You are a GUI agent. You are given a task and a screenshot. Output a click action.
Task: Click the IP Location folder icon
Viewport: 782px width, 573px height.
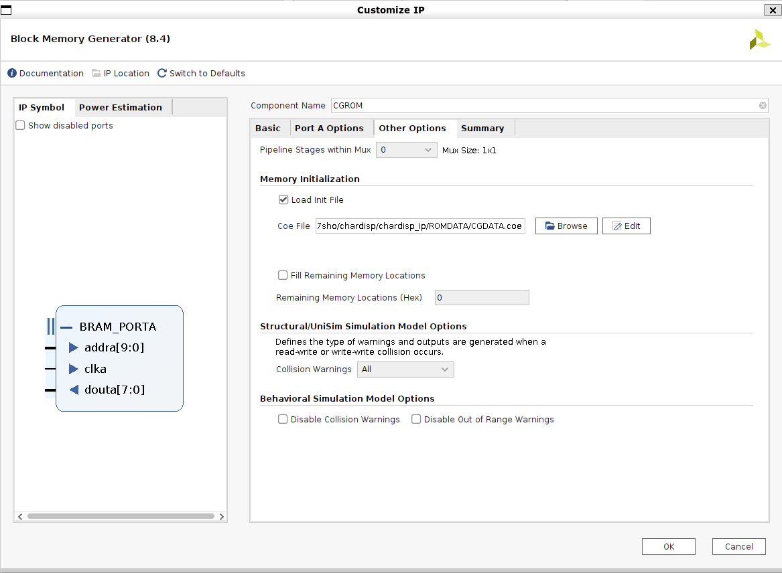pos(96,73)
